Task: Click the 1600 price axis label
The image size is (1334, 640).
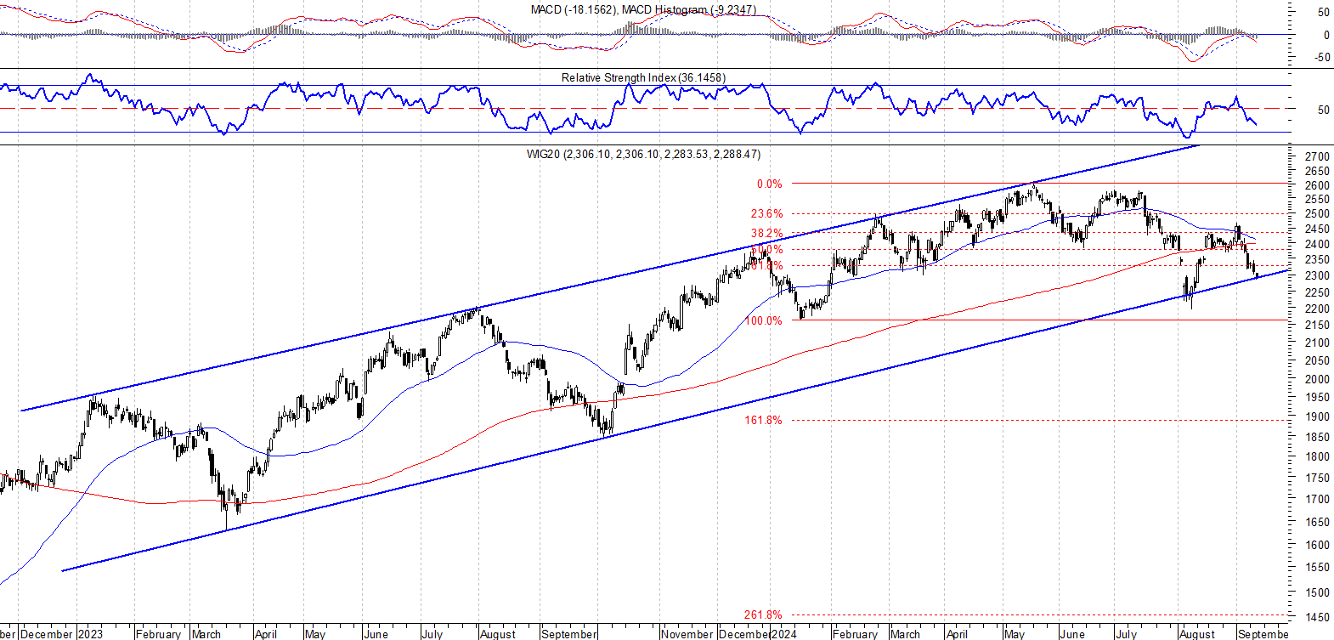Action: coord(1317,545)
